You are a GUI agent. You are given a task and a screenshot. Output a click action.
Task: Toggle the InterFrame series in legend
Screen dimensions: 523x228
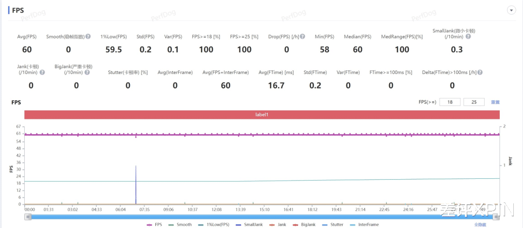tap(365, 225)
